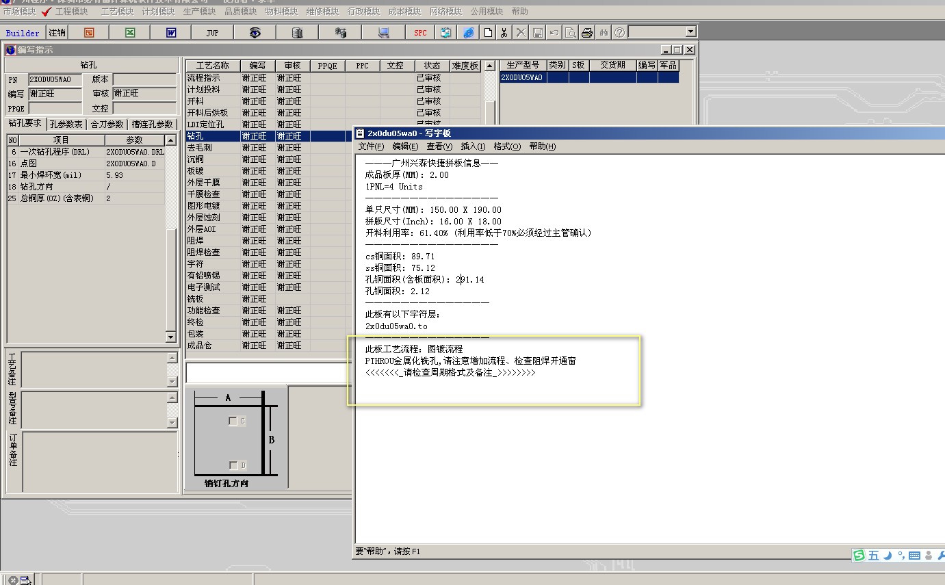Open the SPC toolbar button
The width and height of the screenshot is (945, 585).
click(x=420, y=32)
